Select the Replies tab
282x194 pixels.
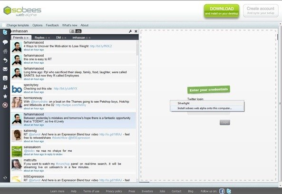tap(39, 38)
